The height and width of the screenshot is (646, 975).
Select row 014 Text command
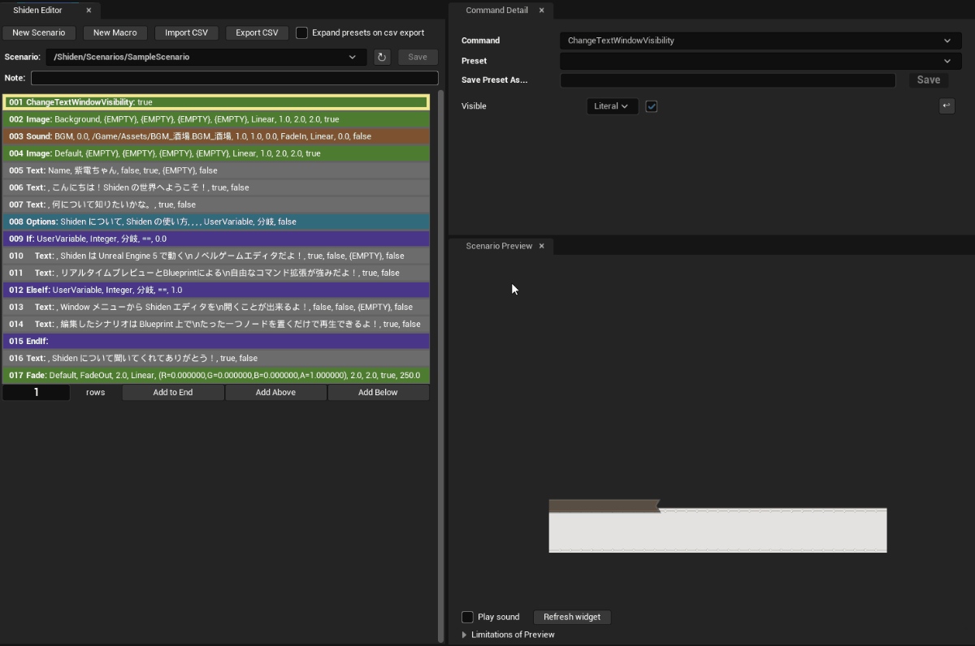point(216,324)
